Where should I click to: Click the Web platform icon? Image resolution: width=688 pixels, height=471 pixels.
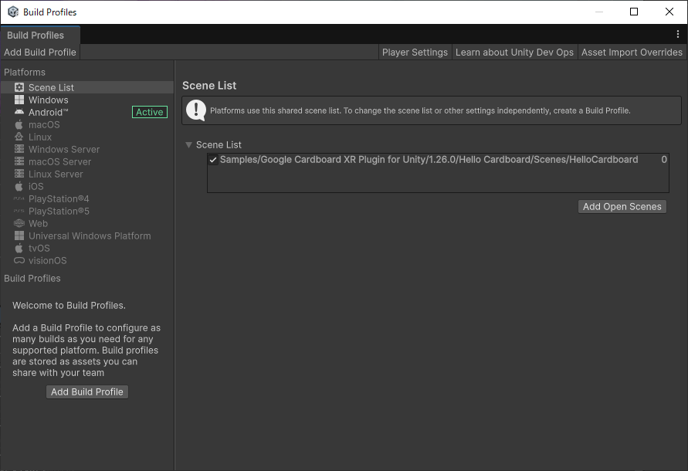tap(19, 223)
